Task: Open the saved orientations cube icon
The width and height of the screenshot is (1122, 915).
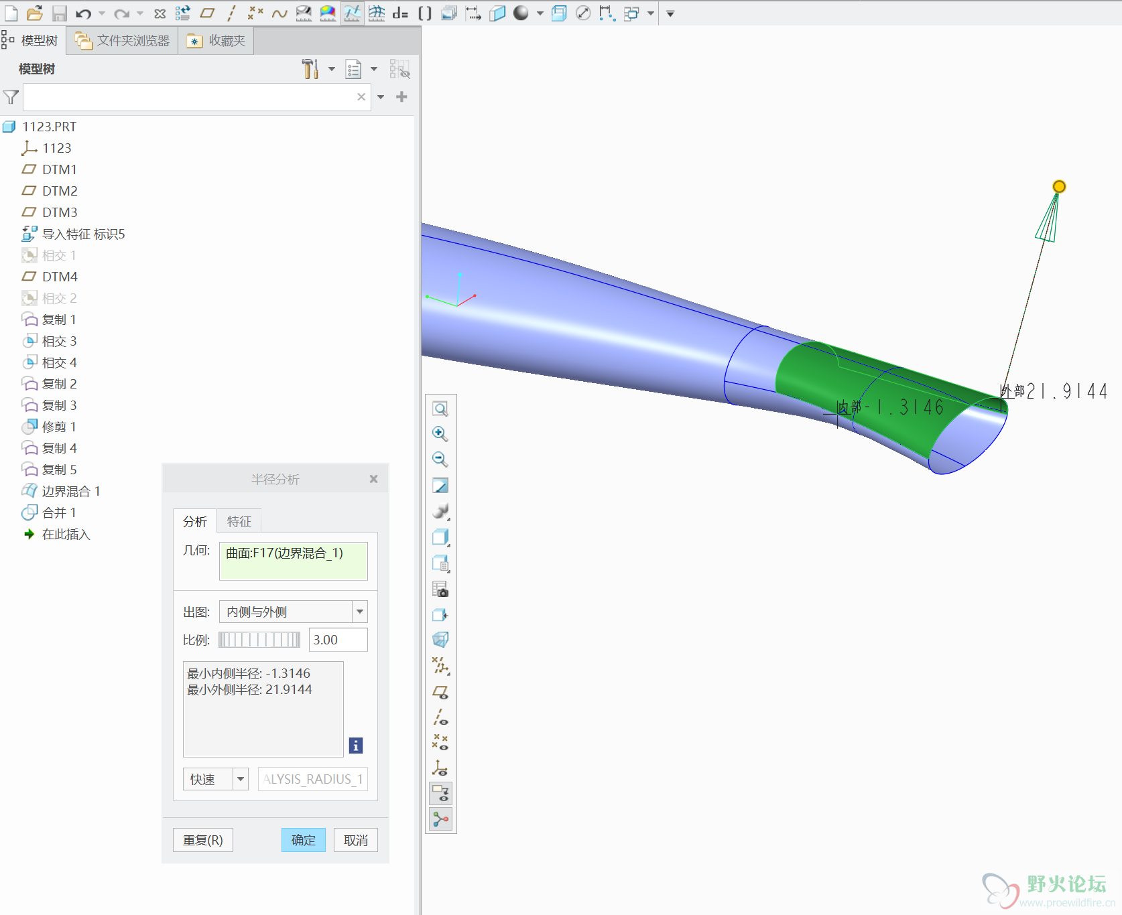Action: click(x=440, y=563)
